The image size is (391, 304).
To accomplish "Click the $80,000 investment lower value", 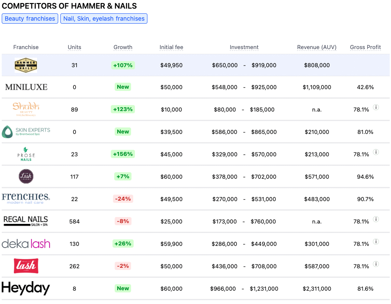I will [x=225, y=109].
